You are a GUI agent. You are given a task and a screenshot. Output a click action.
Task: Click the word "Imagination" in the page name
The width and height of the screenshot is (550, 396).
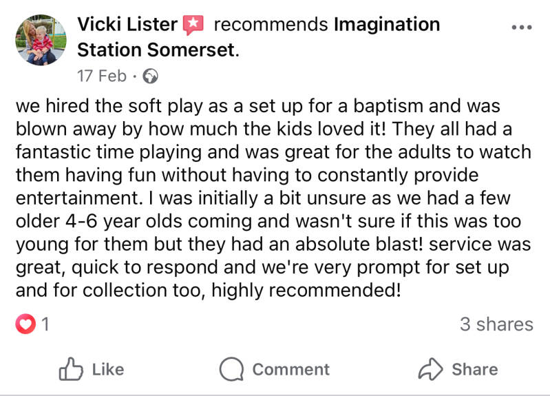point(386,25)
